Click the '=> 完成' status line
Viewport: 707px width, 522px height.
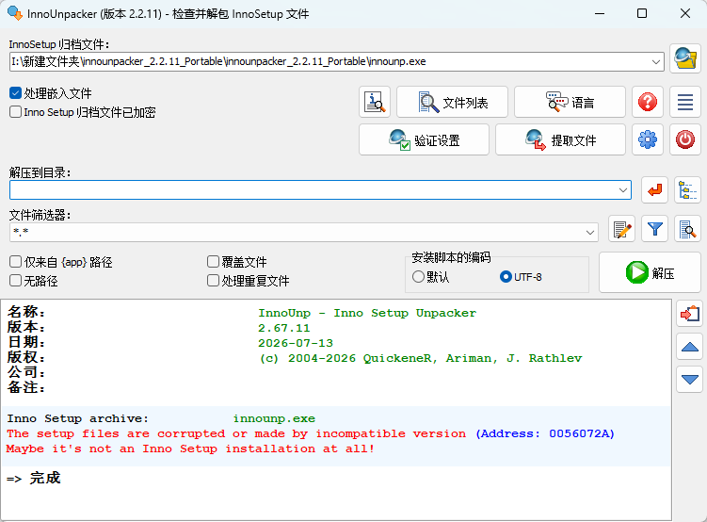tap(33, 479)
